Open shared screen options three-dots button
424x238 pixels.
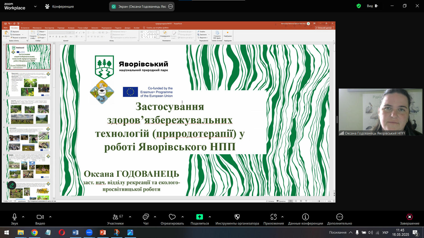pyautogui.click(x=170, y=6)
